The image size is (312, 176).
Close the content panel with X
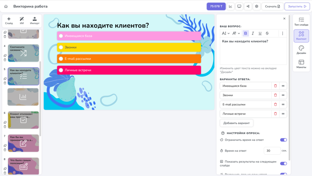284,19
